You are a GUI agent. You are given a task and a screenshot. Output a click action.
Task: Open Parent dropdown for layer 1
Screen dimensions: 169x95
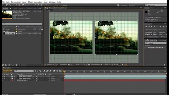[56, 76]
